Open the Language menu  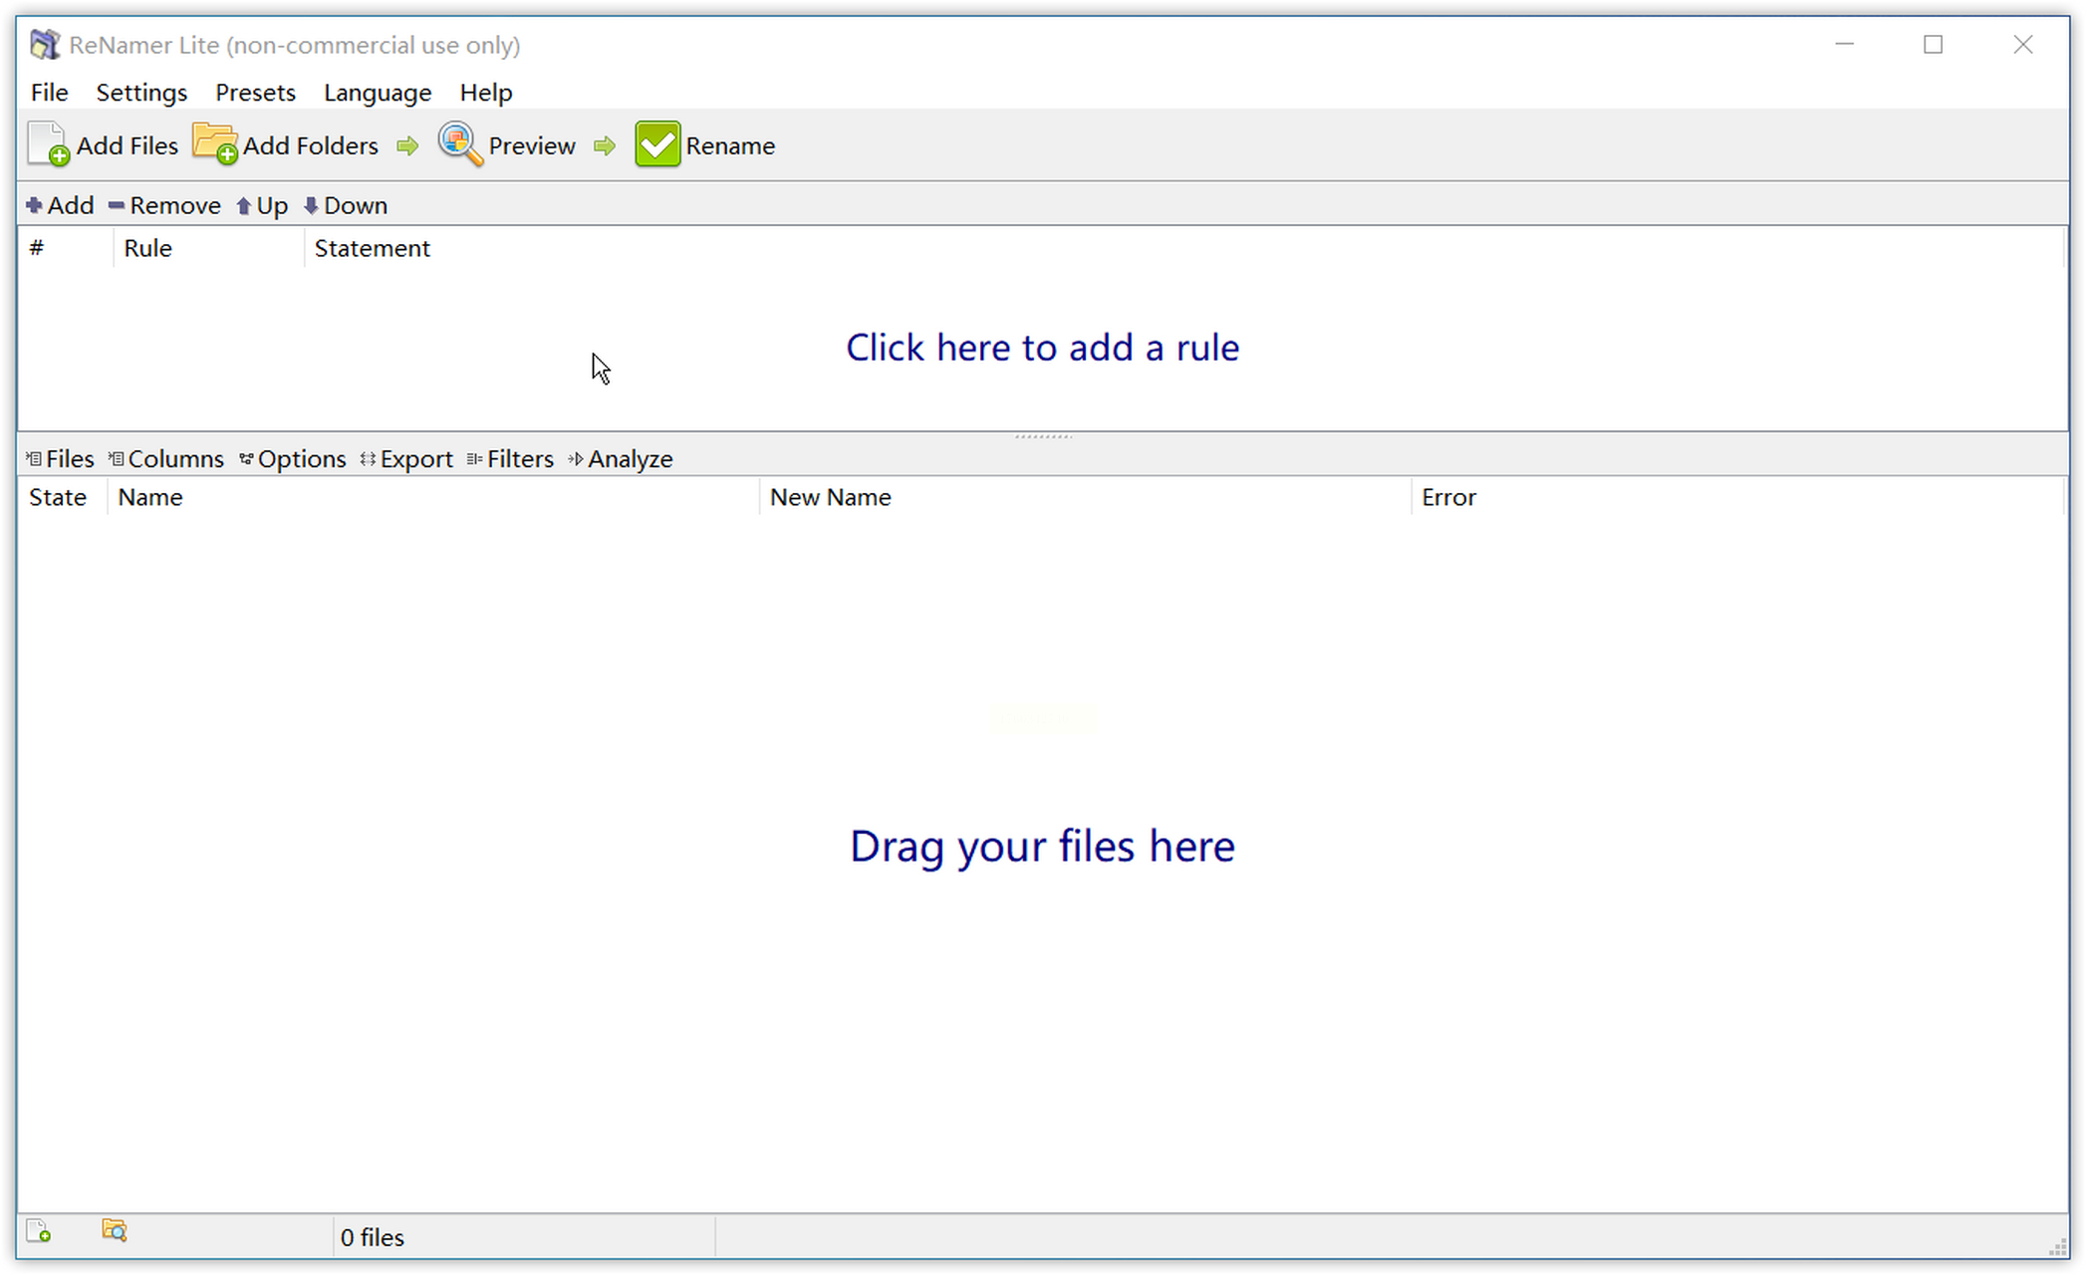coord(378,93)
